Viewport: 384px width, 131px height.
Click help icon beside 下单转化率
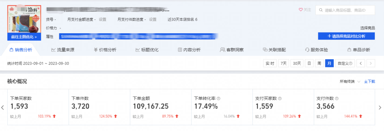point(219,98)
